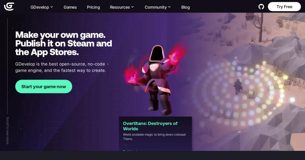Click the GDevelop logo icon
Image resolution: width=305 pixels, height=160 pixels.
[x=9, y=7]
